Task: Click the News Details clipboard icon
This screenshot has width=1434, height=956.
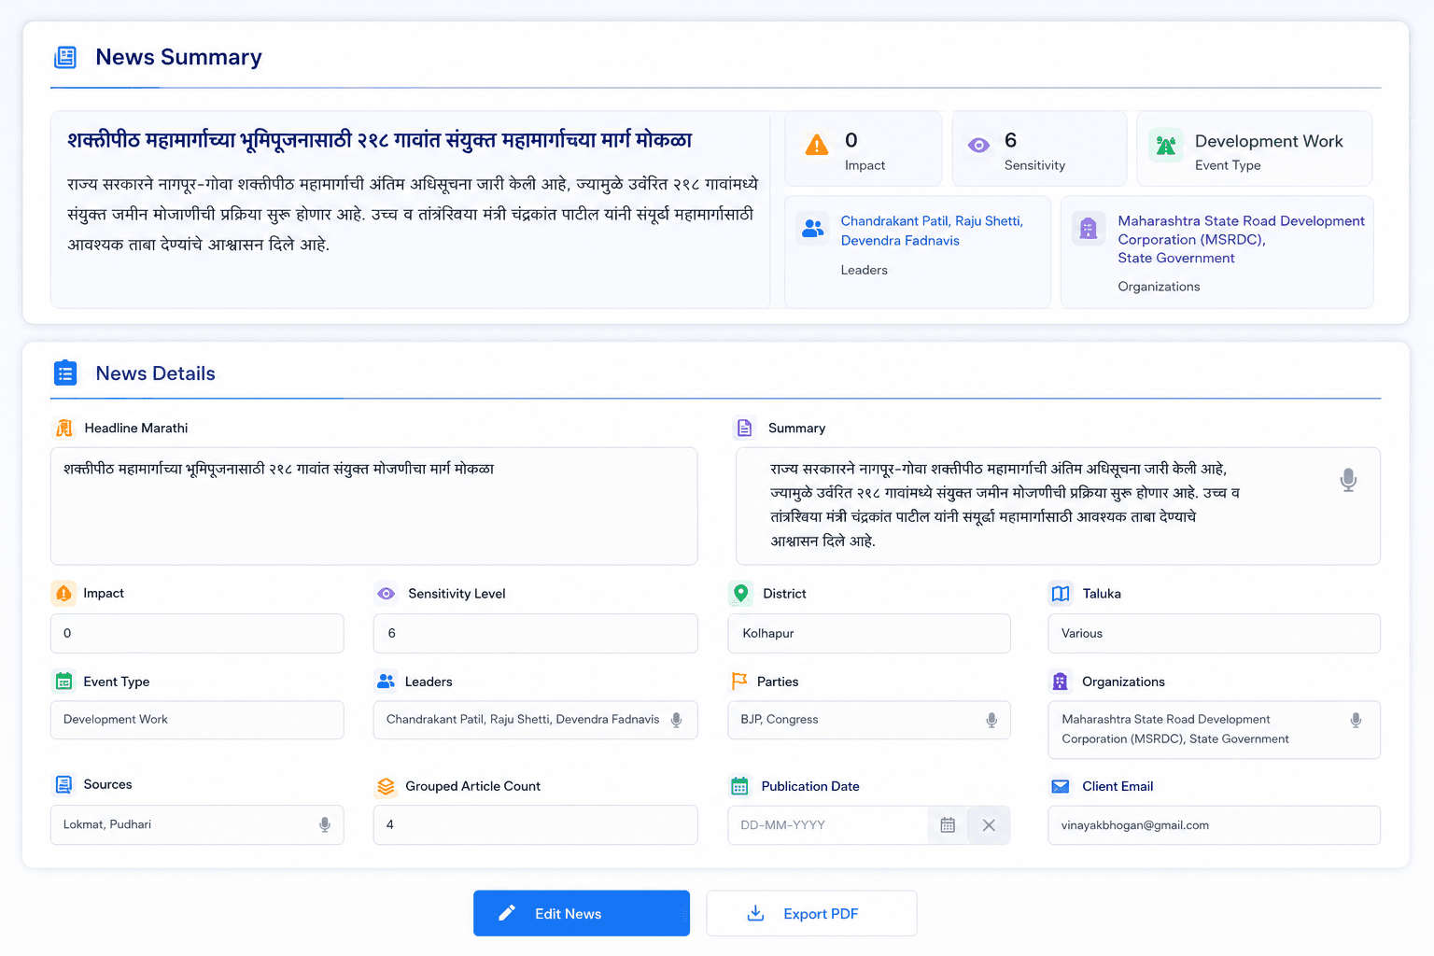Action: 65,373
